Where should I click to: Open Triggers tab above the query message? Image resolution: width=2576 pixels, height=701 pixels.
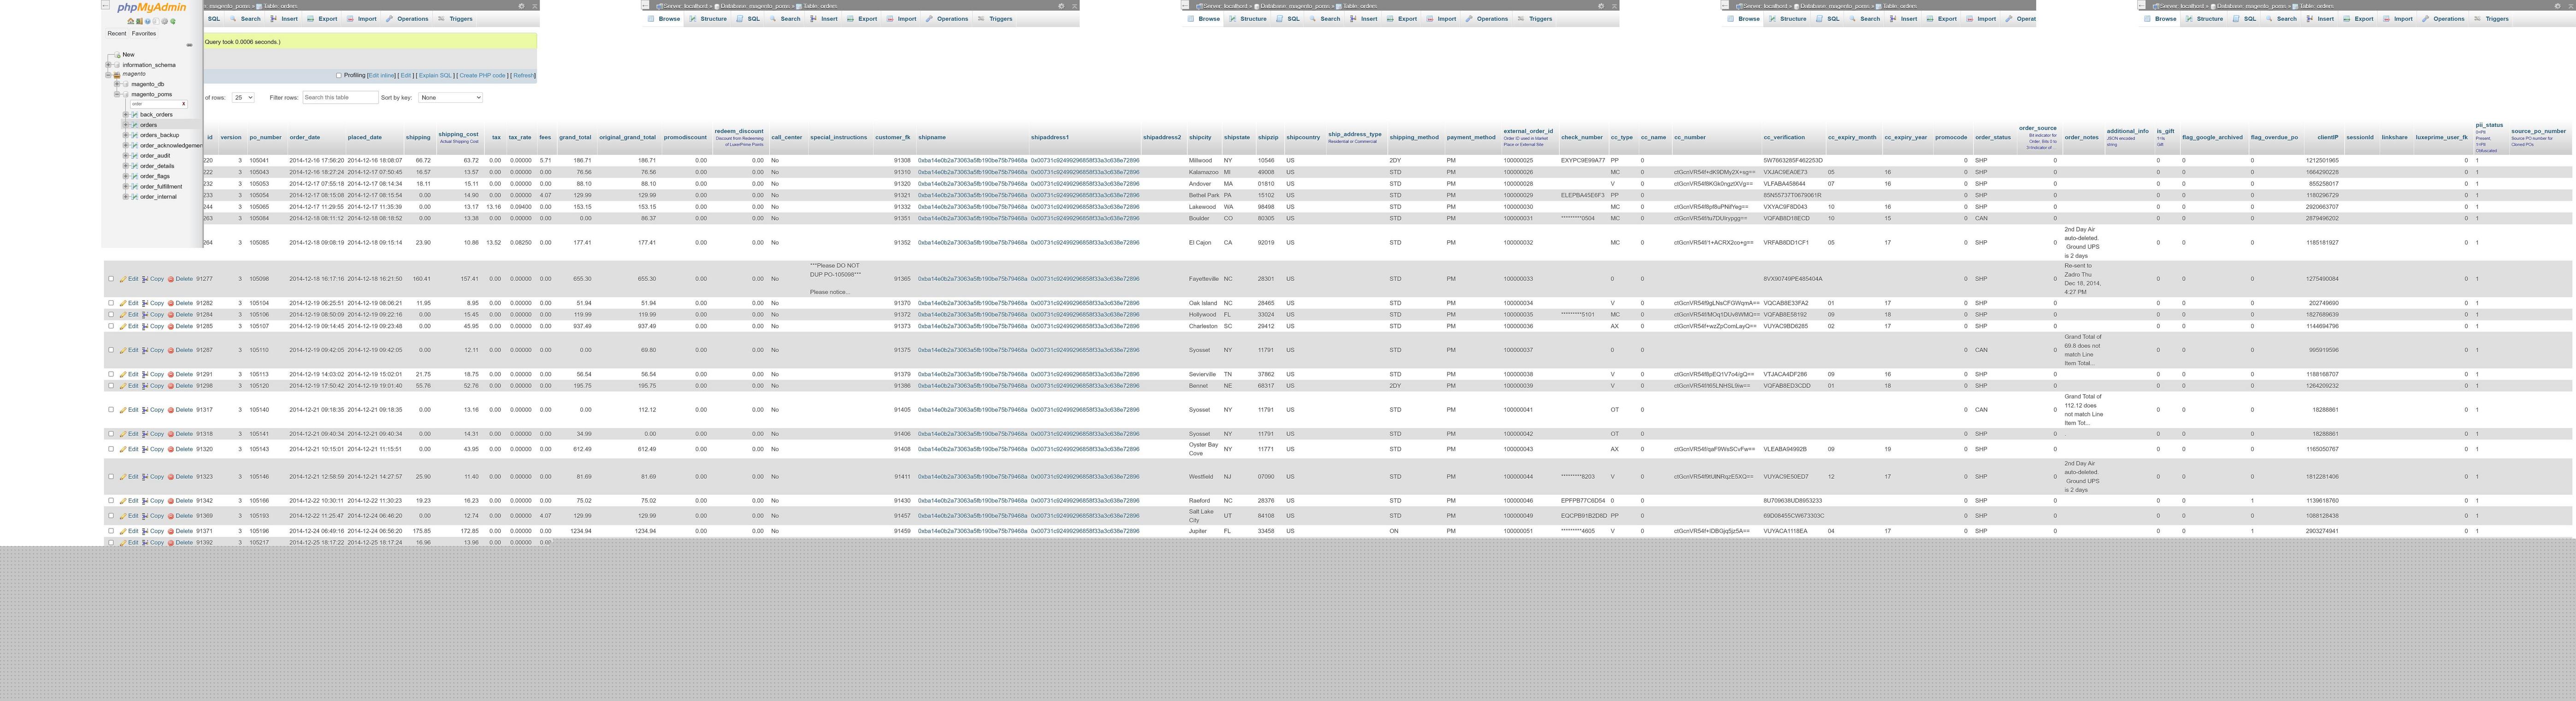(x=456, y=19)
